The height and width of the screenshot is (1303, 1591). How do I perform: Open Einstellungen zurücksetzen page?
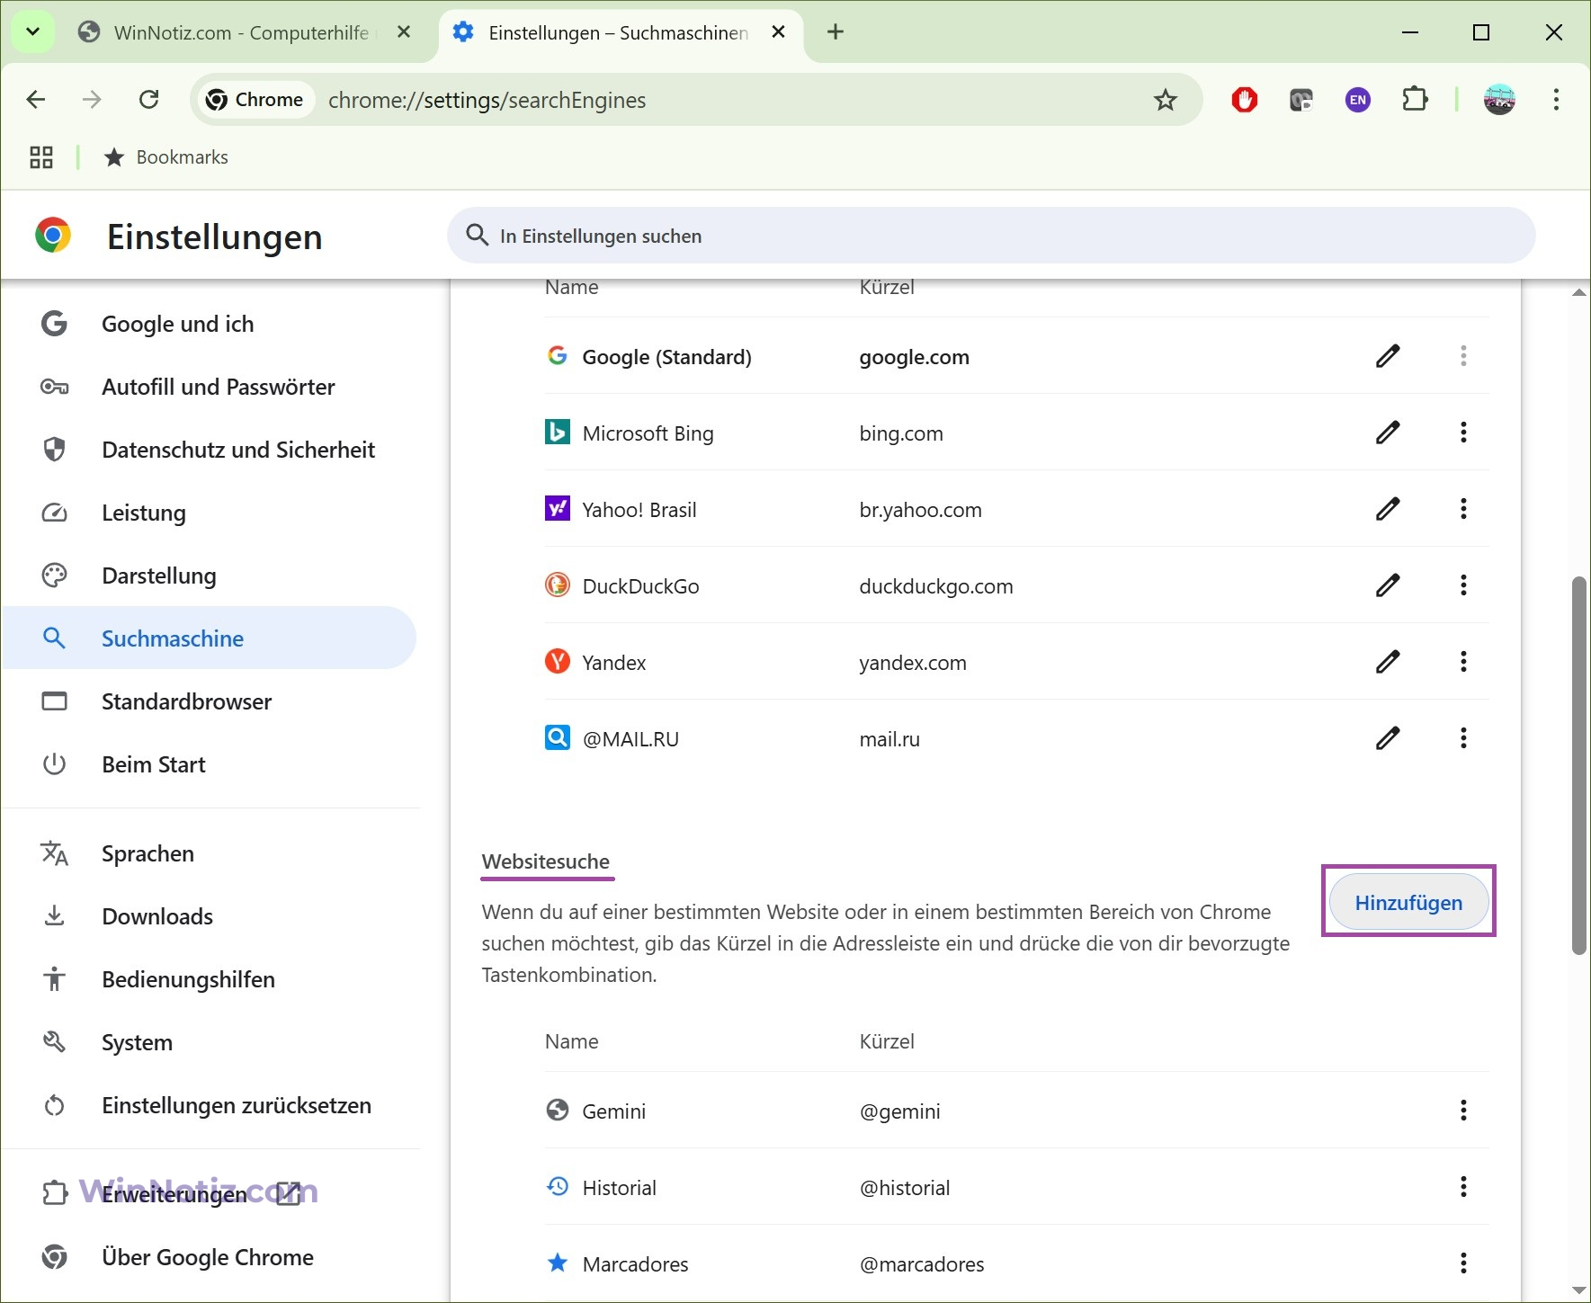coord(210,1105)
